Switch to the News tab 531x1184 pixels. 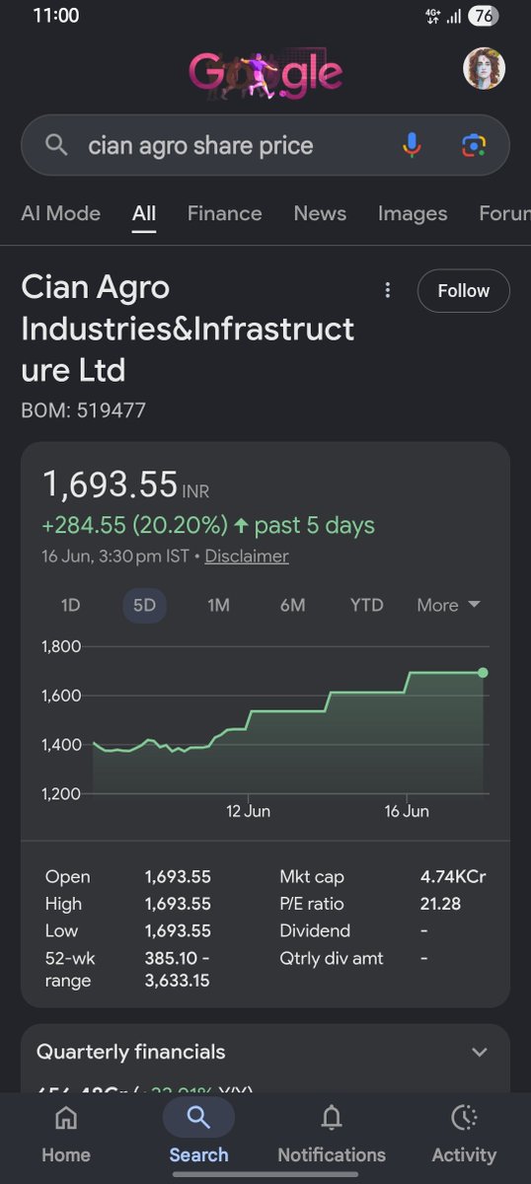pyautogui.click(x=320, y=213)
